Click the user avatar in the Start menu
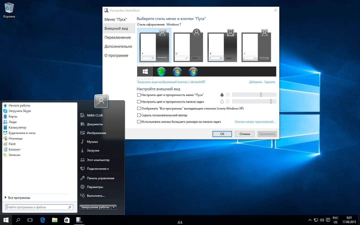The image size is (360, 225). [x=101, y=101]
